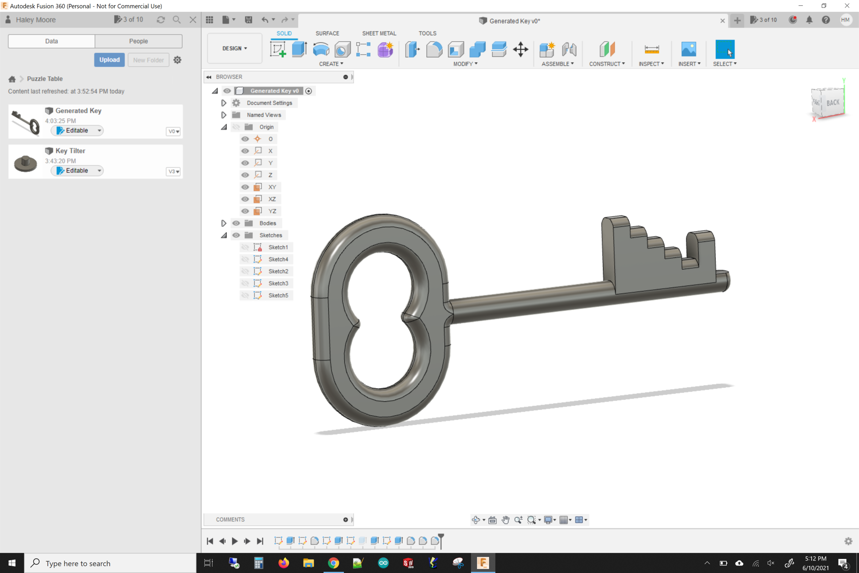Select the Create Sketch tool
The image size is (859, 573).
pos(278,49)
